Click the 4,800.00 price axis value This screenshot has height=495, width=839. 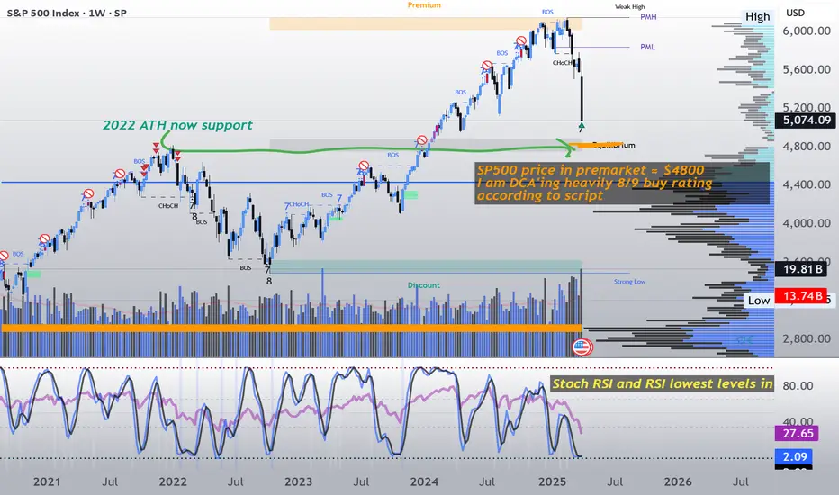(x=807, y=146)
